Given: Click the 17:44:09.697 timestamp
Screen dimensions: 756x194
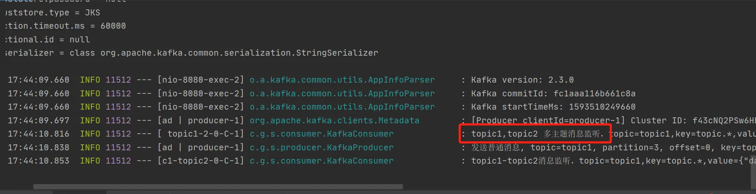Looking at the screenshot, I should [x=38, y=120].
